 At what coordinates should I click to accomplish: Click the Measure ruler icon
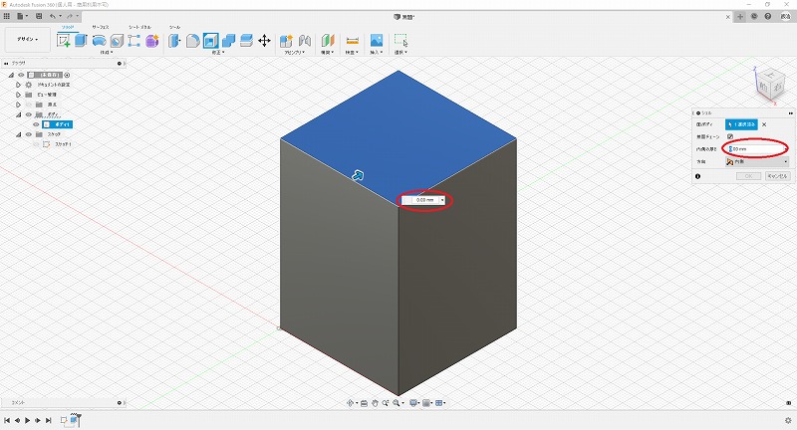[352, 41]
